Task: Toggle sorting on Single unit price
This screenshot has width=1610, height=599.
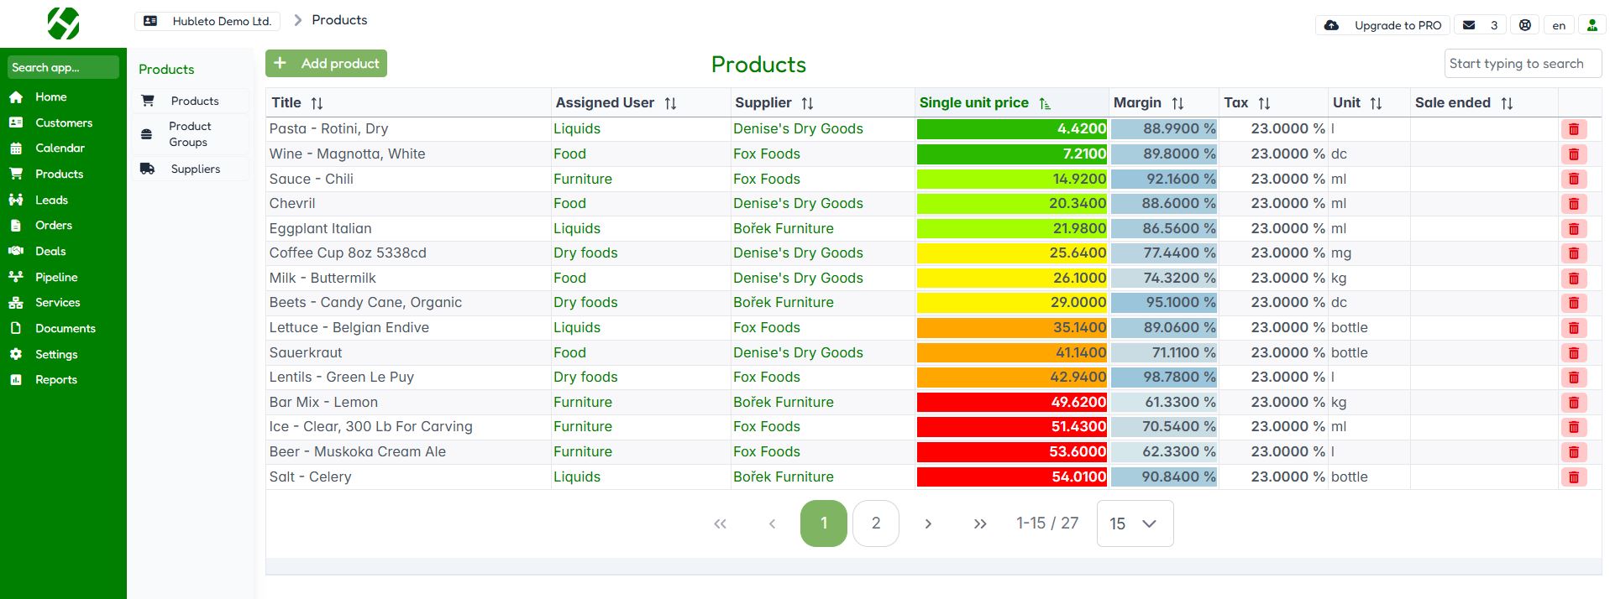Action: coord(1044,103)
